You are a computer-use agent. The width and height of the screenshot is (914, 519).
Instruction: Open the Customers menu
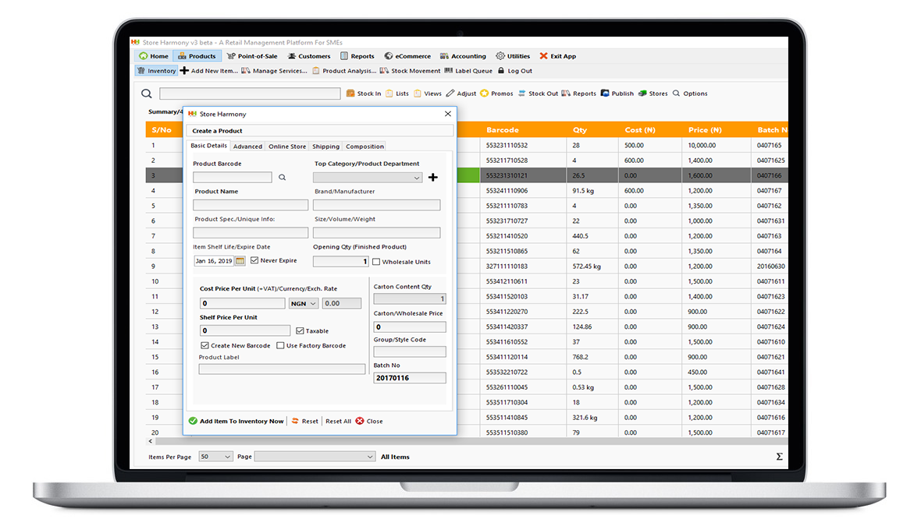[309, 56]
